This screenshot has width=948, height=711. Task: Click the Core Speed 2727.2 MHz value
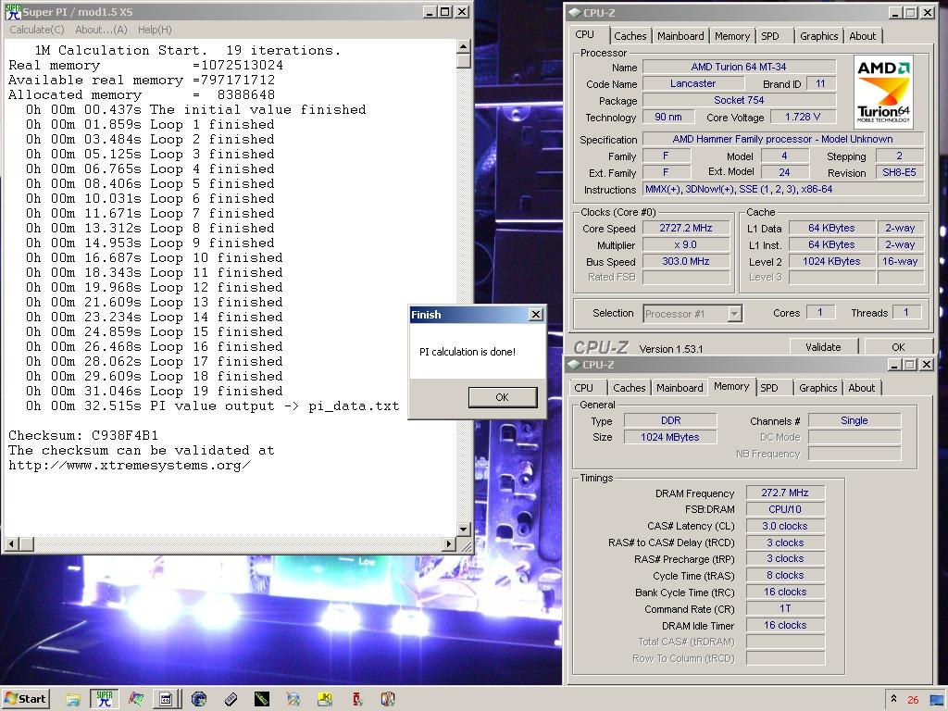click(686, 228)
